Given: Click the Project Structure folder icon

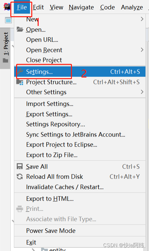Looking at the screenshot, I should tap(20, 82).
